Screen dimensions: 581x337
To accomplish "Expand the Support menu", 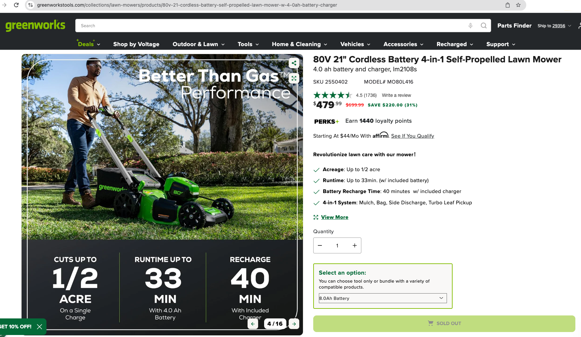I will (501, 44).
